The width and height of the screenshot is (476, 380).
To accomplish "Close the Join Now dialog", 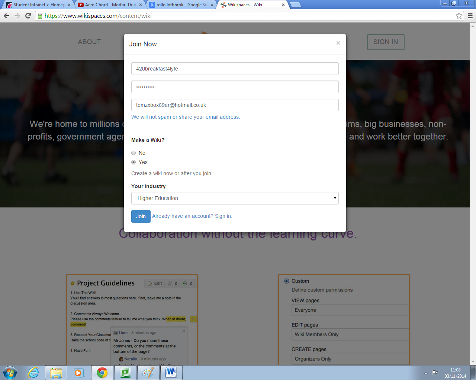I will tap(338, 43).
